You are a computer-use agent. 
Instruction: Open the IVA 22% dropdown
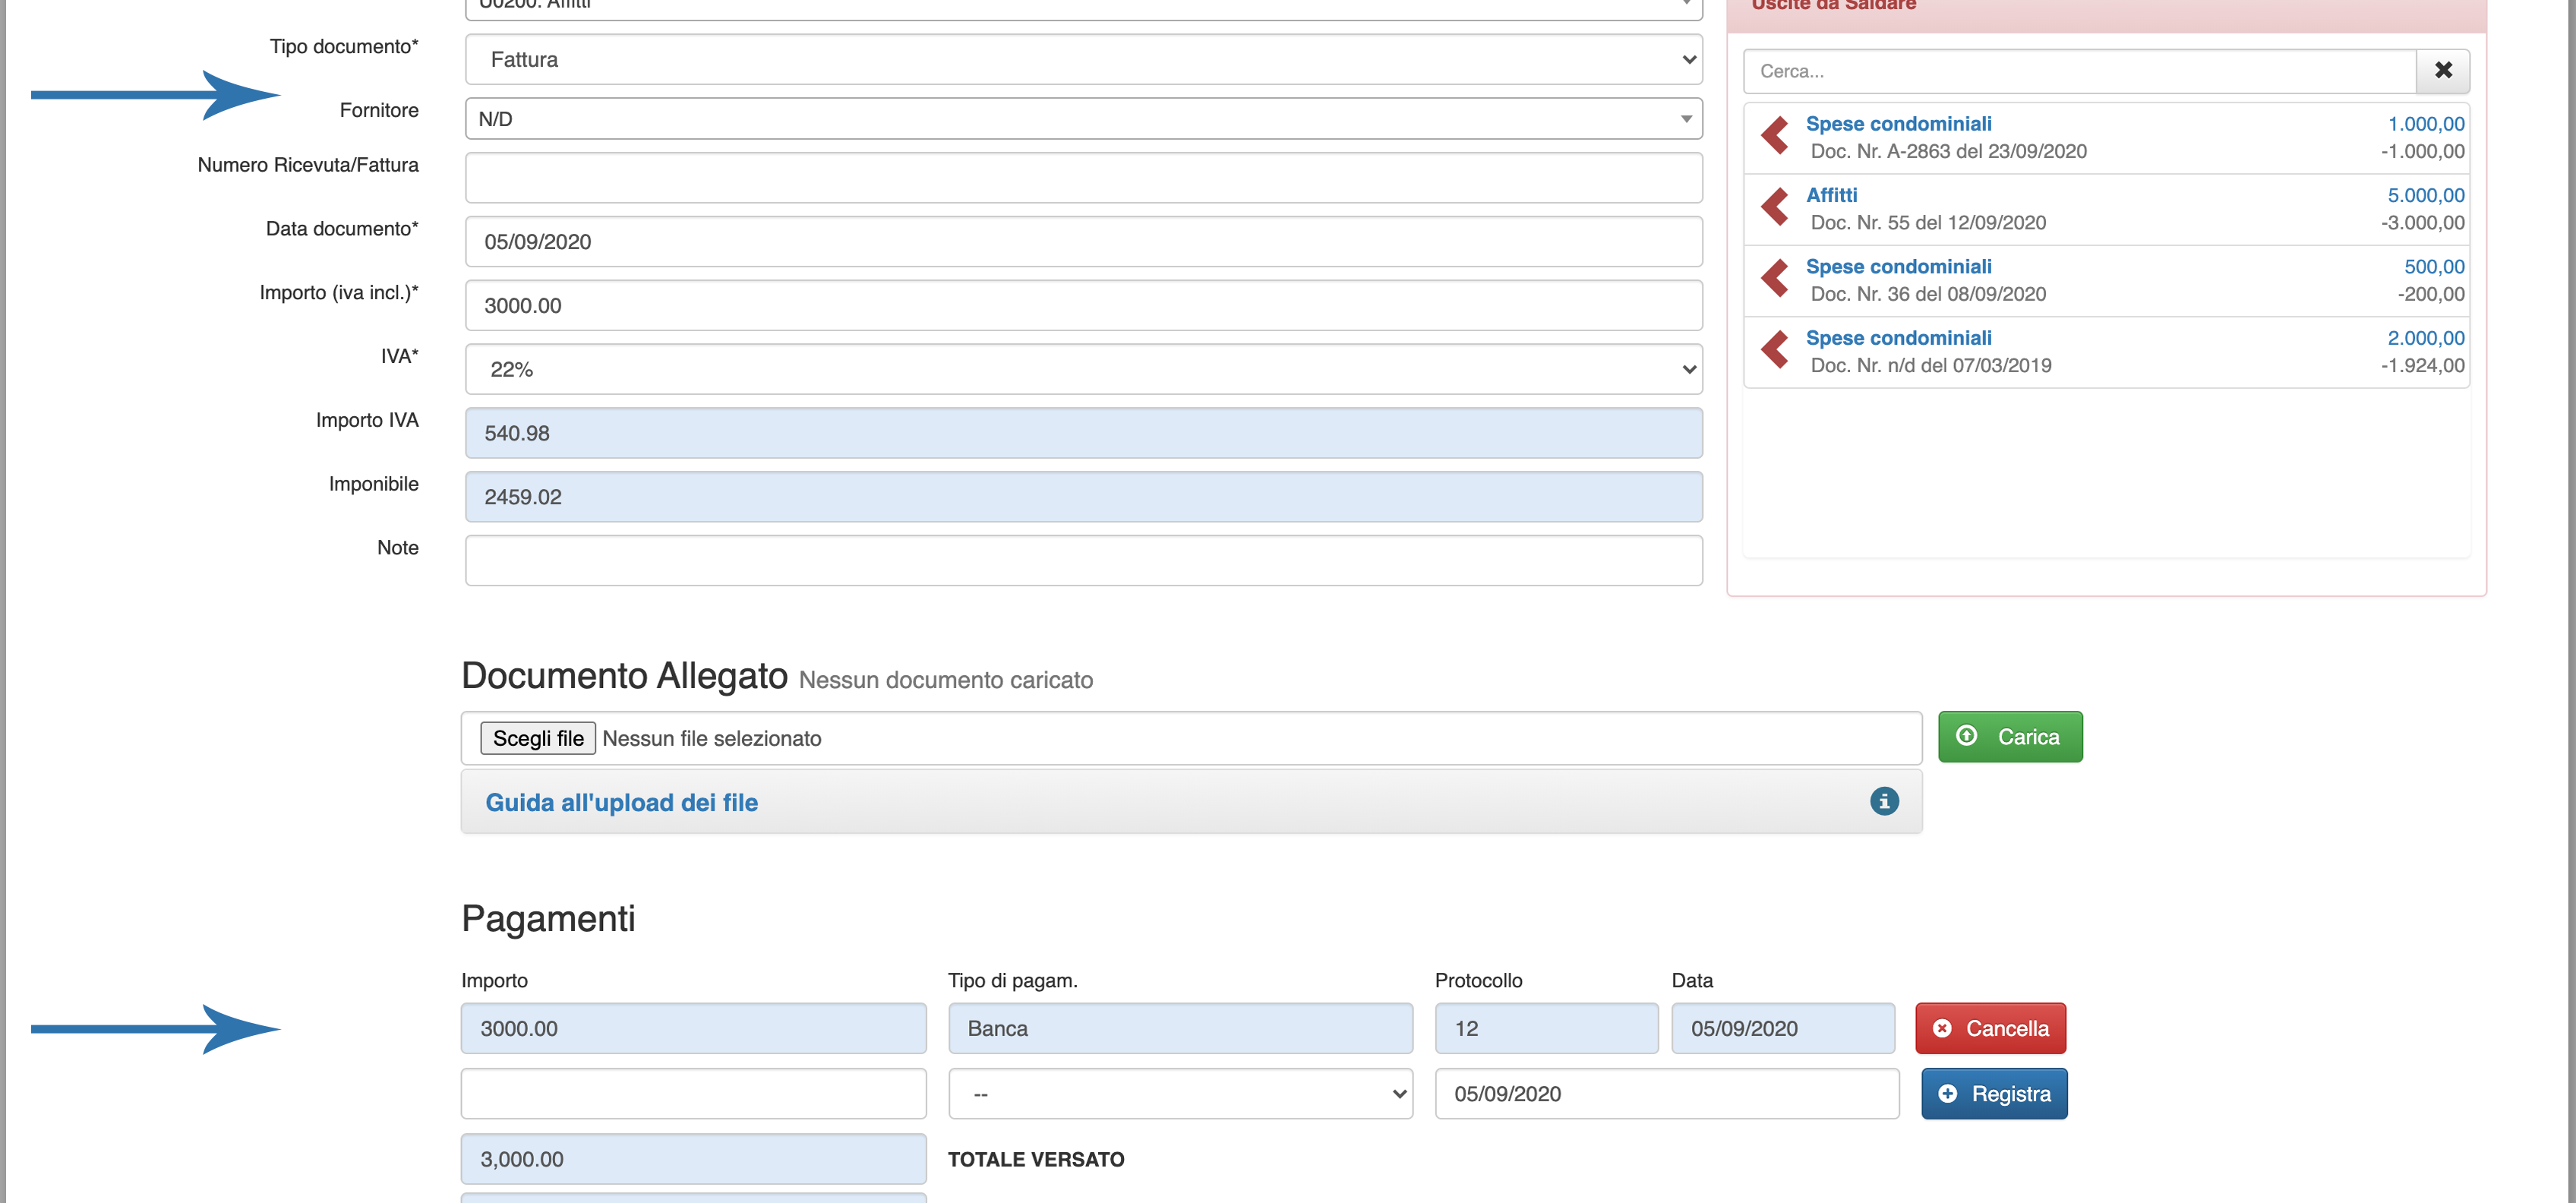point(1083,369)
